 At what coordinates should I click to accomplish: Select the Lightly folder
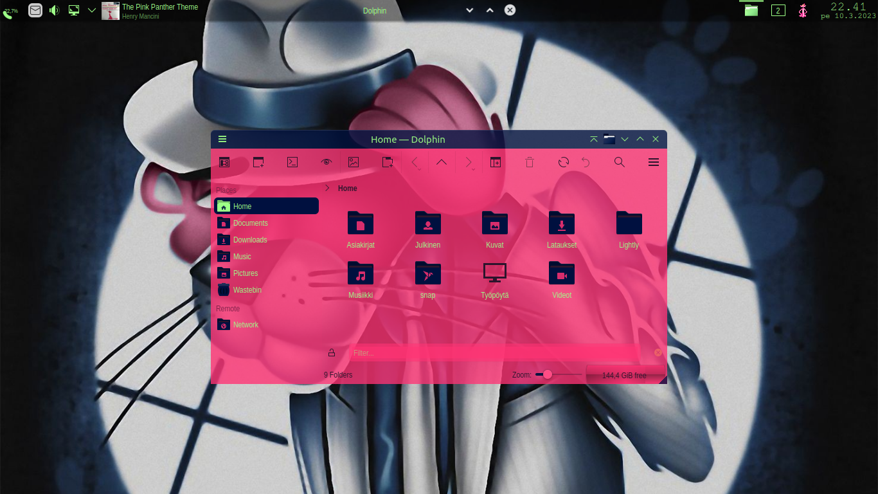pos(629,230)
